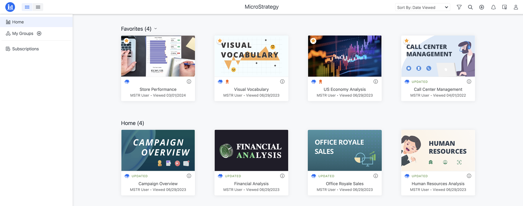Show info for Store Performance dossier
Screen dimensions: 523x206
[189, 82]
